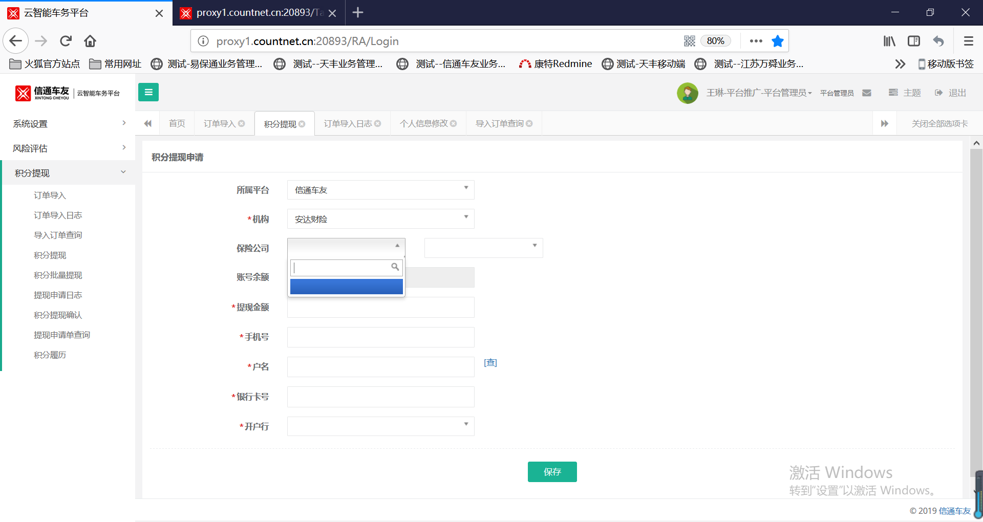Close the 订单导入日志 tab
This screenshot has width=983, height=522.
coord(378,123)
